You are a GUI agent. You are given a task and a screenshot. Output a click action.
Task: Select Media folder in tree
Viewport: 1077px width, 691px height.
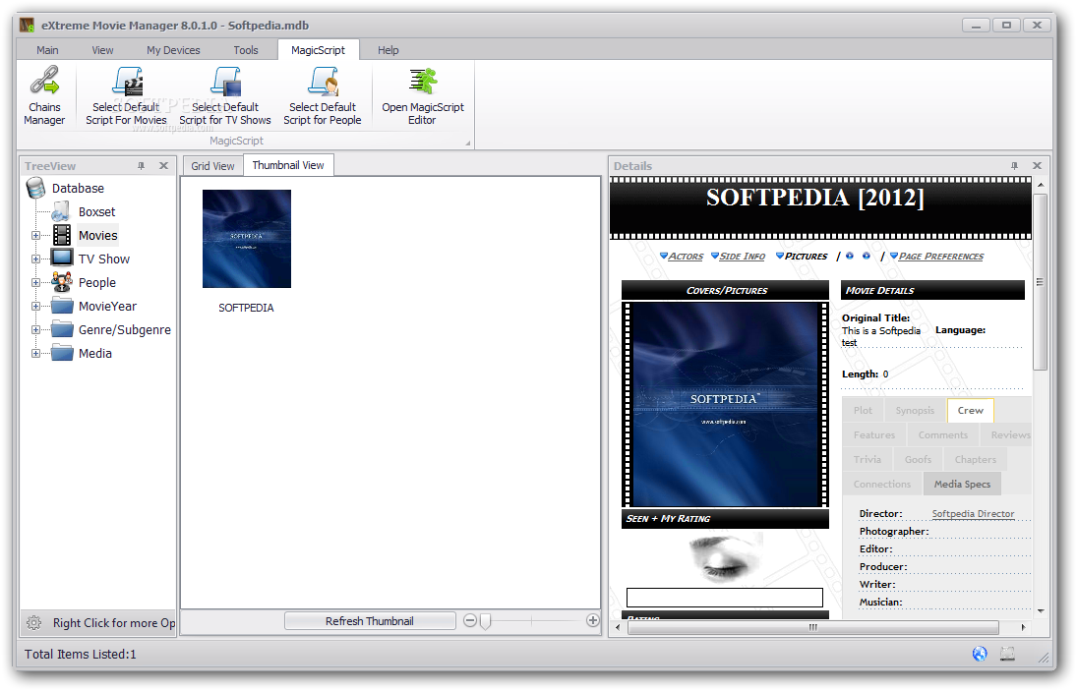pyautogui.click(x=94, y=354)
